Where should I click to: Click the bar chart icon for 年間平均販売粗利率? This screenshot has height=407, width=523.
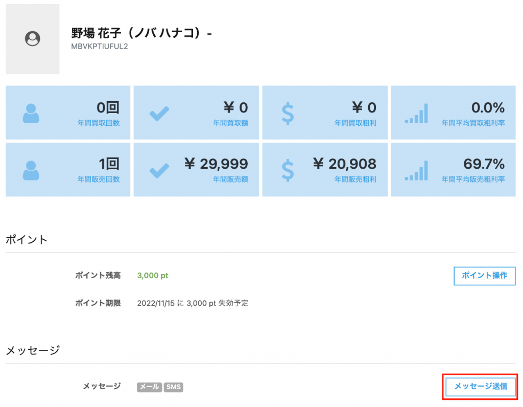coord(416,170)
